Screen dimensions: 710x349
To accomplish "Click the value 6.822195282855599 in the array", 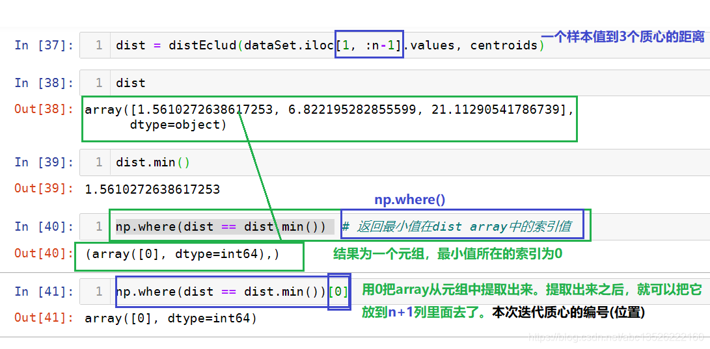I will (352, 109).
